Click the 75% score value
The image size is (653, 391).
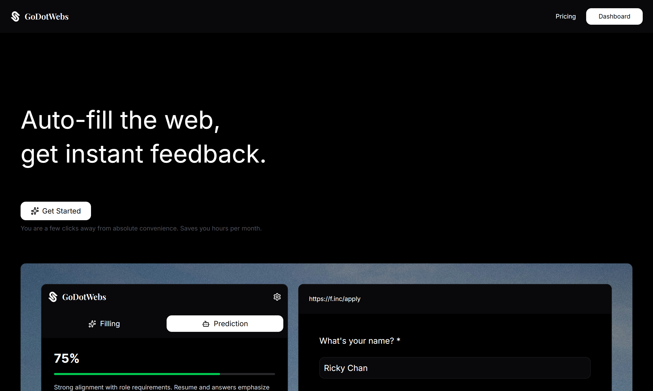pos(67,358)
